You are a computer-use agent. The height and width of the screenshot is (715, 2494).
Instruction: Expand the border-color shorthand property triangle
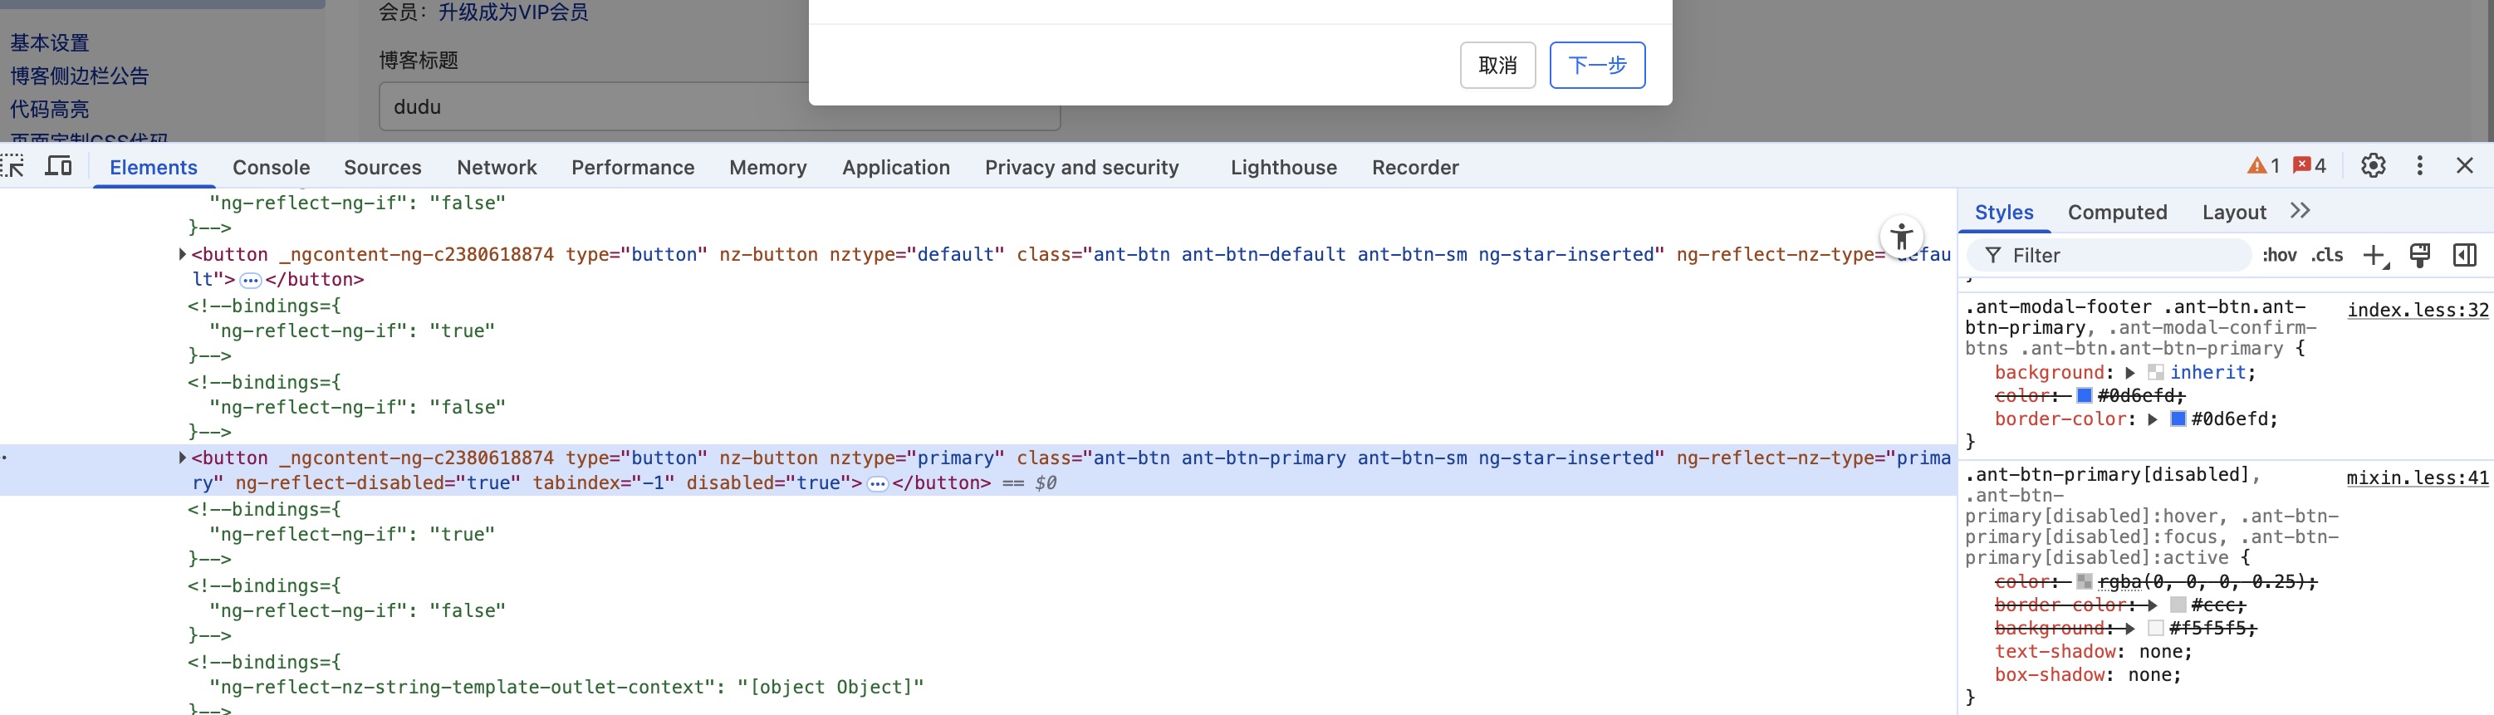(2152, 419)
